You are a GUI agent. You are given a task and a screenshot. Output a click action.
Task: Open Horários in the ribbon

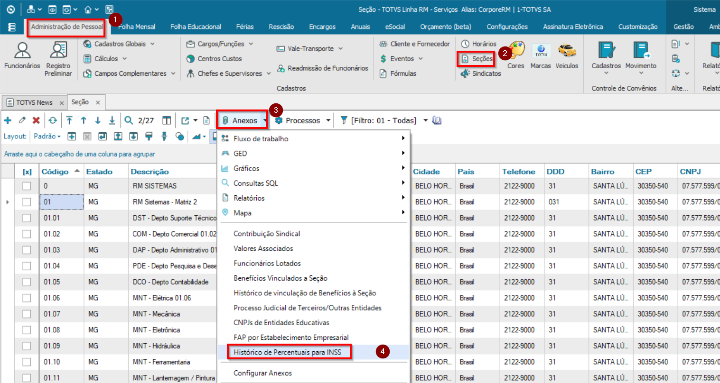[478, 44]
